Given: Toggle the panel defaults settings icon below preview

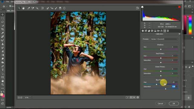Looking at the screenshot, I should point(138,97).
